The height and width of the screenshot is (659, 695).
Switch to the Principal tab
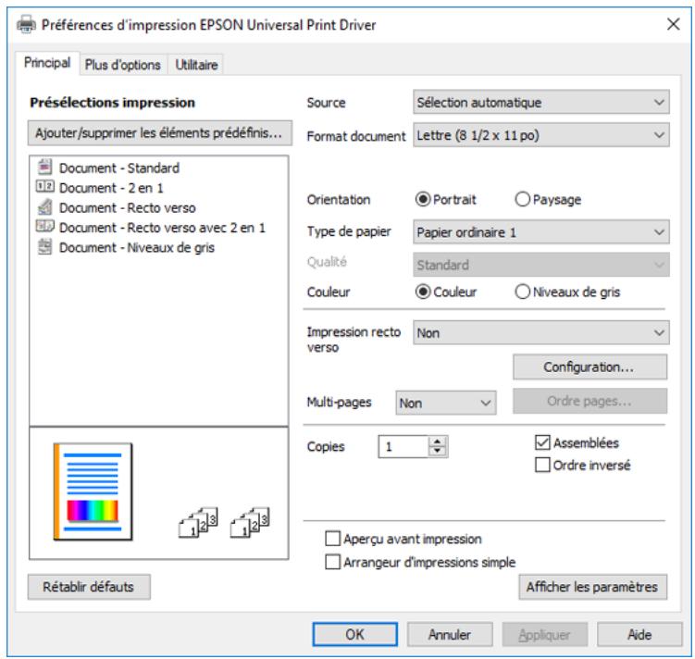[x=47, y=63]
